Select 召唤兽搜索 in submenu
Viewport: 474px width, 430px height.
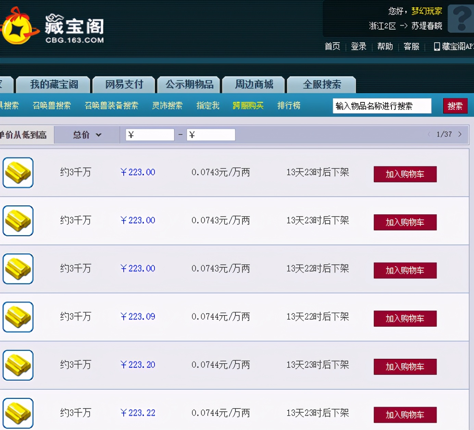point(52,105)
